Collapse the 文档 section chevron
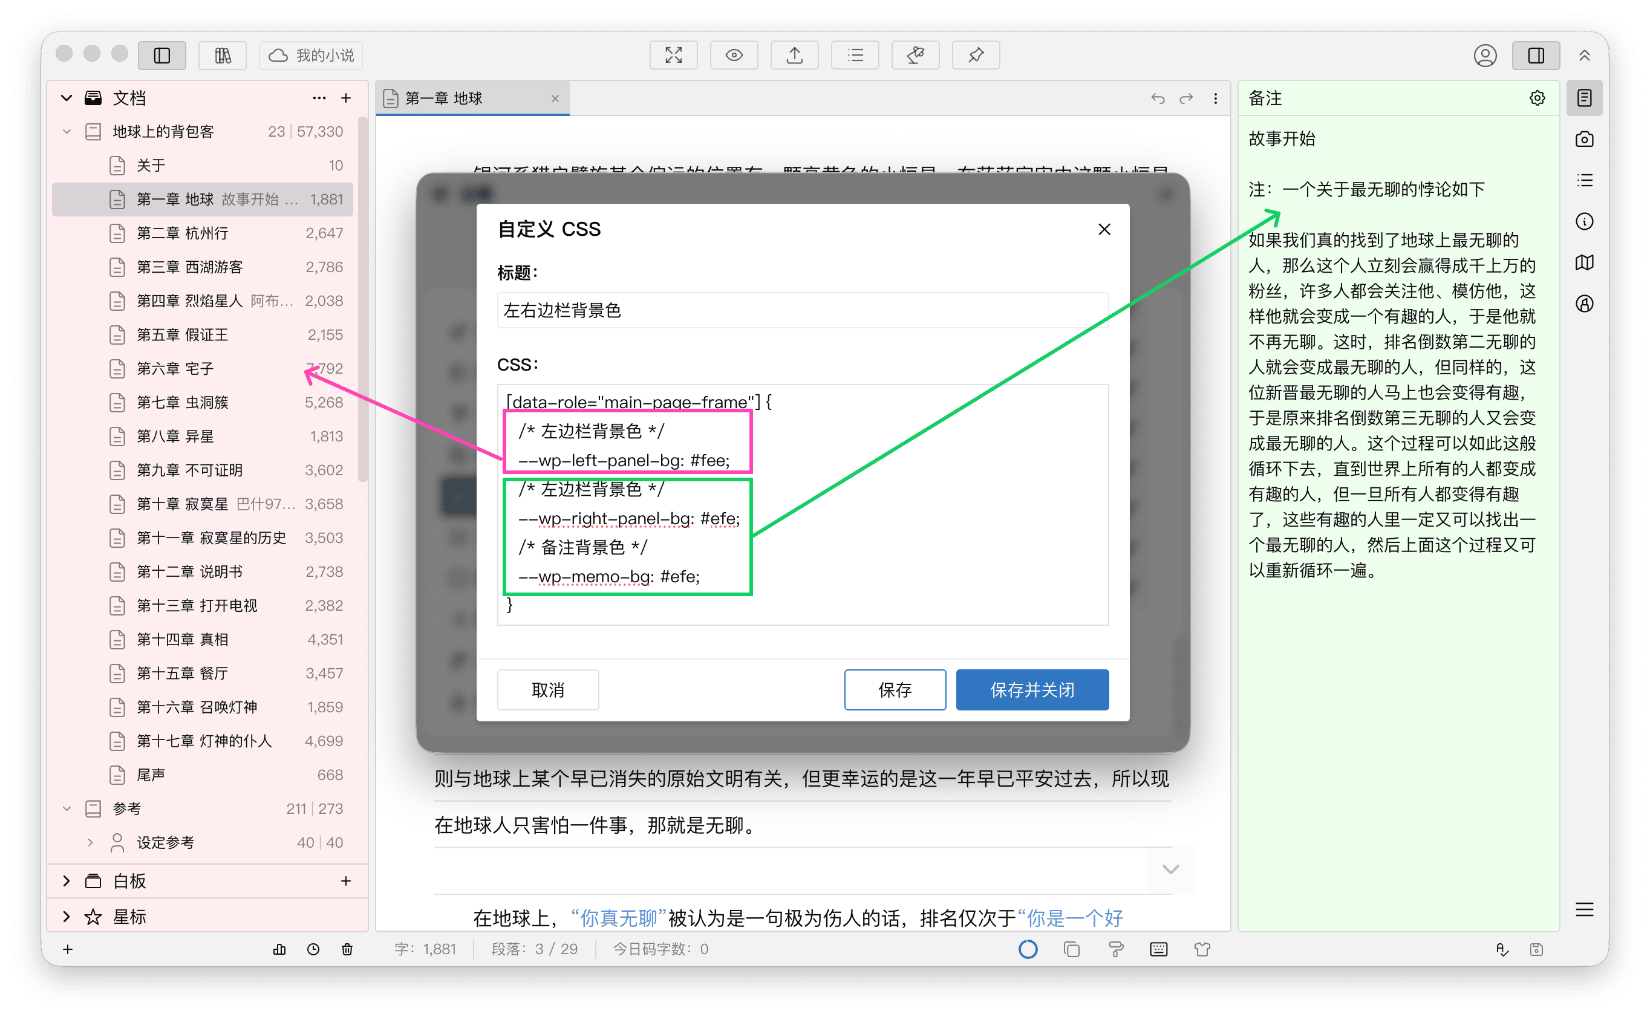This screenshot has width=1650, height=1017. (x=67, y=98)
